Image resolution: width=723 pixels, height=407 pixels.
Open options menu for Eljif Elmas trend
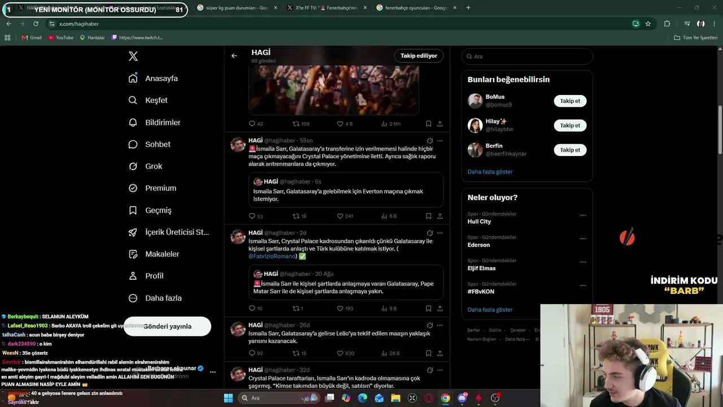(x=583, y=262)
